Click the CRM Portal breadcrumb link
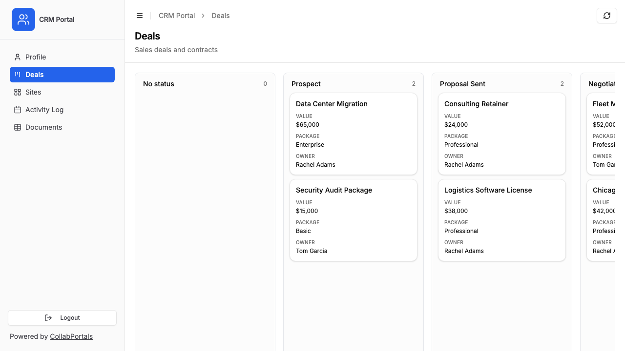This screenshot has width=625, height=351. click(x=177, y=16)
